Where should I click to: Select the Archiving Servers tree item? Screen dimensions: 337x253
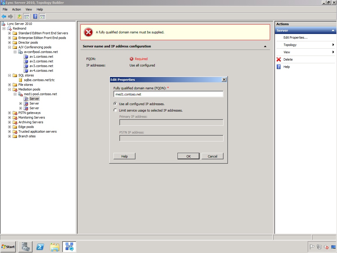pos(31,122)
